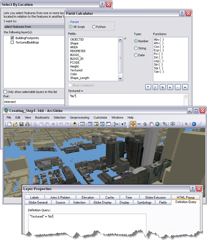Choose the String type radio button
The image size is (207, 240).
coord(136,48)
